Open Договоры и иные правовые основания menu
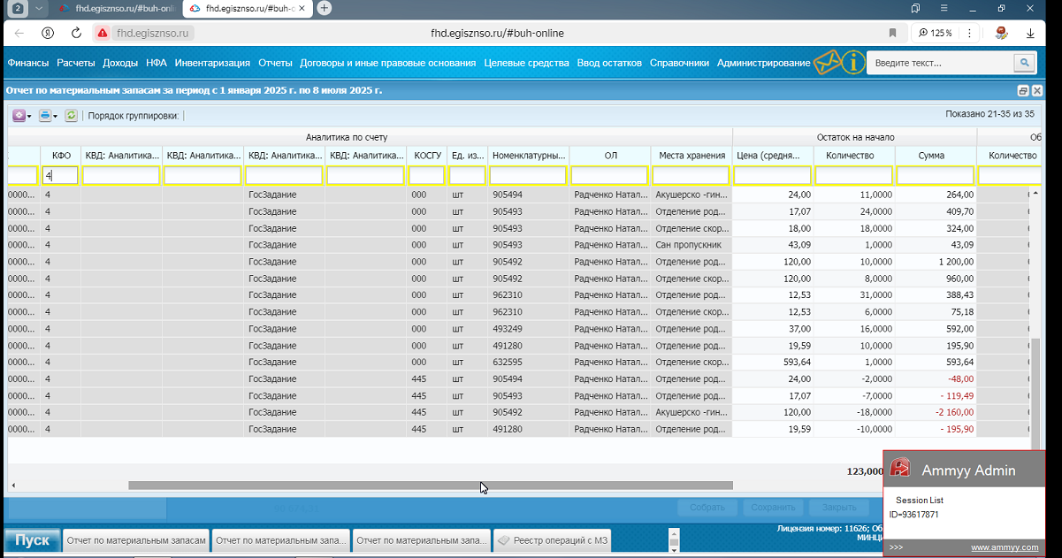This screenshot has width=1062, height=558. 388,63
